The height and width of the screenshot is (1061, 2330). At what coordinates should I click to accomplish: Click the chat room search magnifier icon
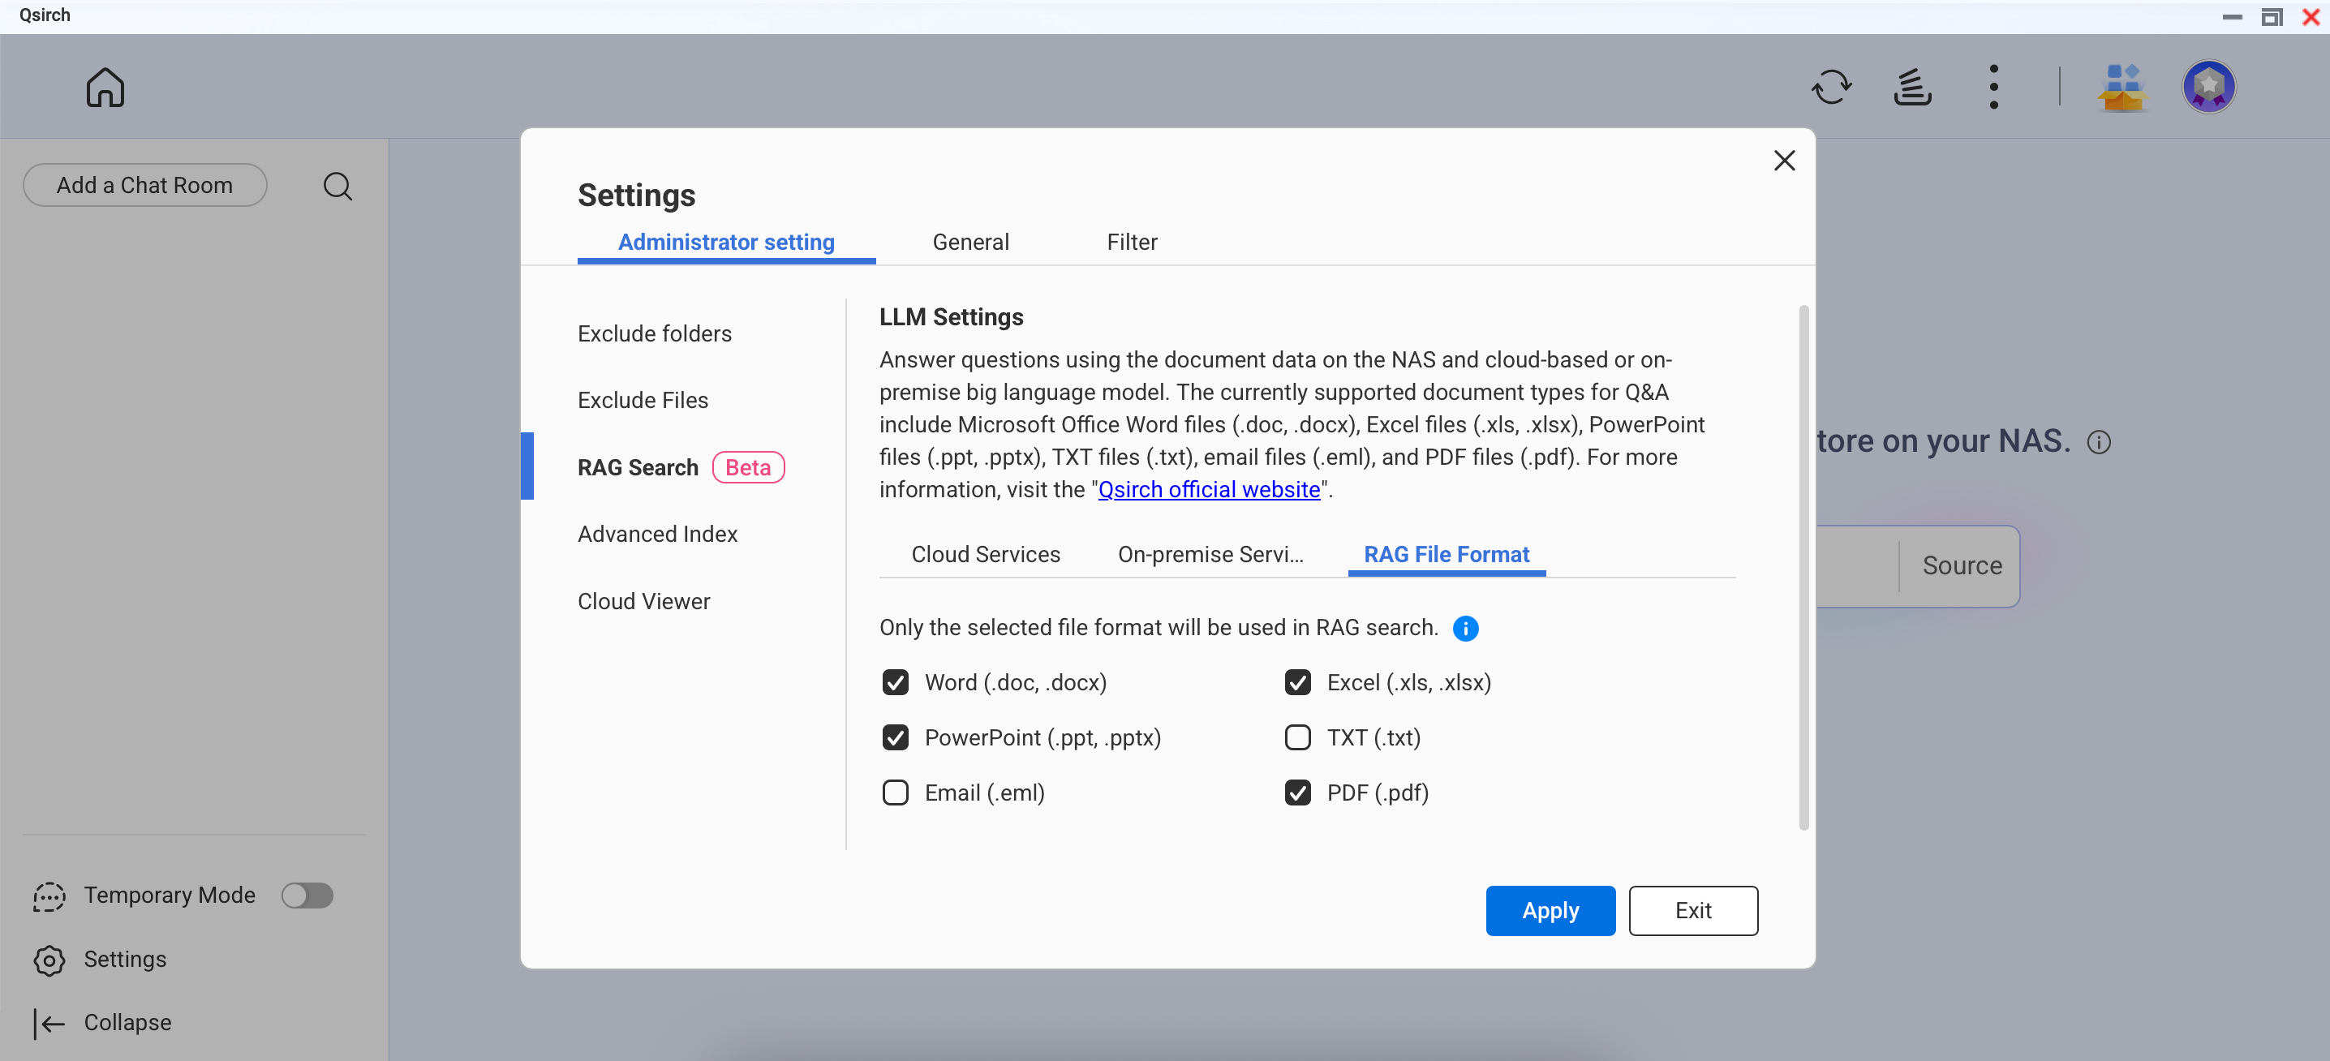(337, 187)
